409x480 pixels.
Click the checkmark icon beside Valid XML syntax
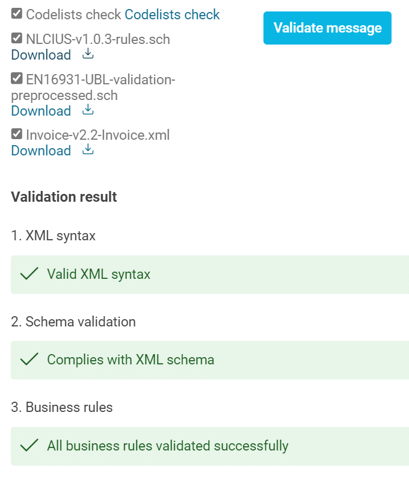point(28,275)
